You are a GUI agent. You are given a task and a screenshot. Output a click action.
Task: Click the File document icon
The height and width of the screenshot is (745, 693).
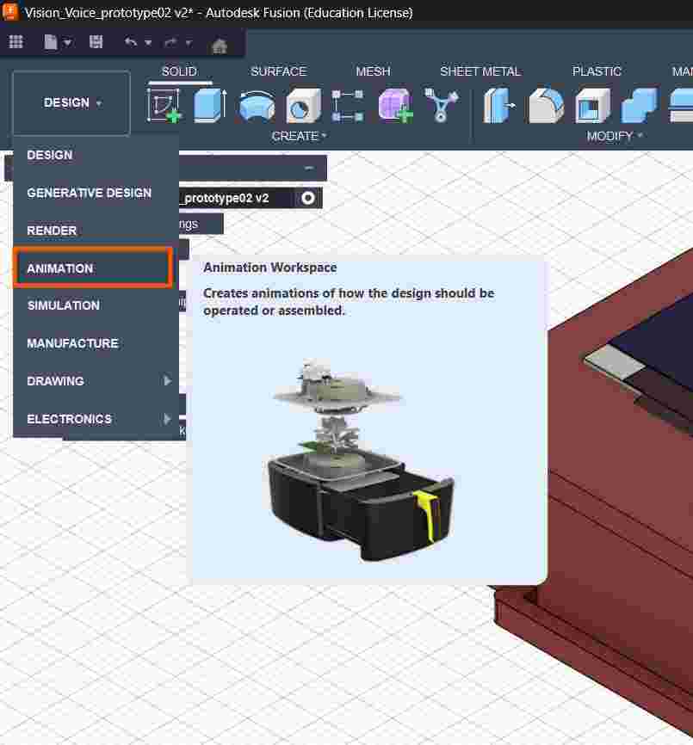click(x=51, y=42)
